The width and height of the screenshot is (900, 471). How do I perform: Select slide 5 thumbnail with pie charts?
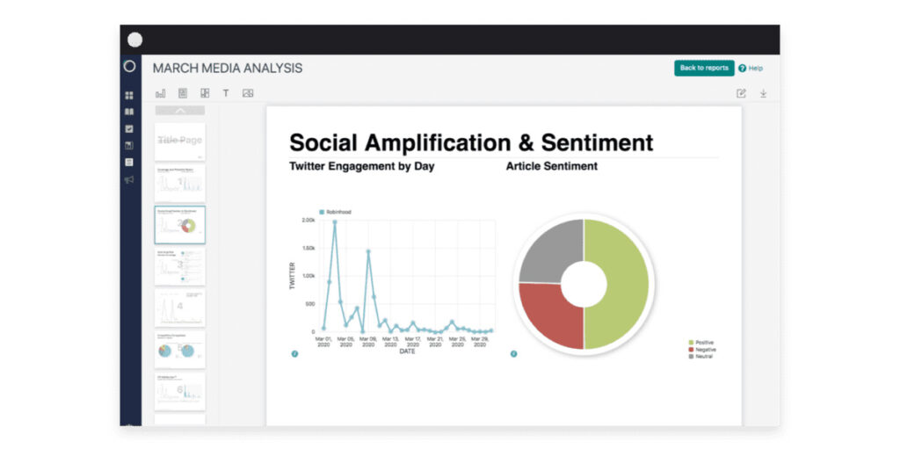pos(179,350)
